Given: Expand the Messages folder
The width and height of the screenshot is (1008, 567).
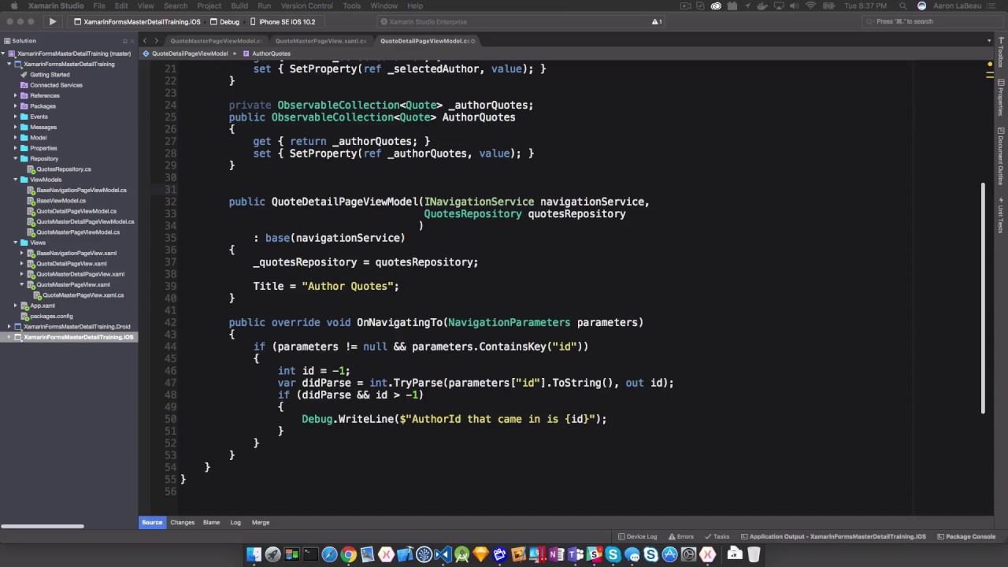Looking at the screenshot, I should click(15, 127).
